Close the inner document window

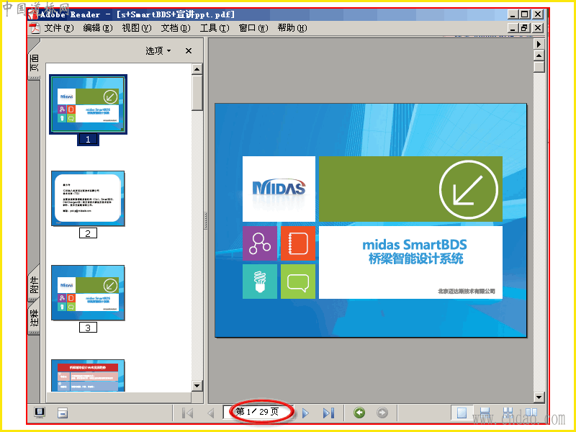click(x=537, y=28)
